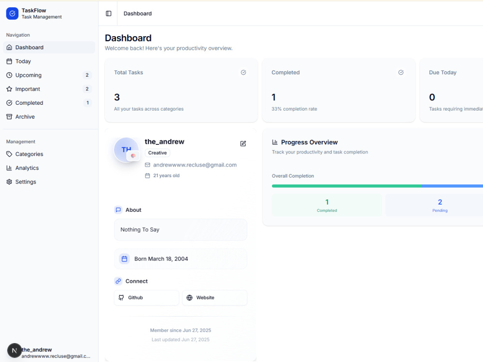The height and width of the screenshot is (362, 483).
Task: Click the Nothing To Say about box
Action: (181, 230)
